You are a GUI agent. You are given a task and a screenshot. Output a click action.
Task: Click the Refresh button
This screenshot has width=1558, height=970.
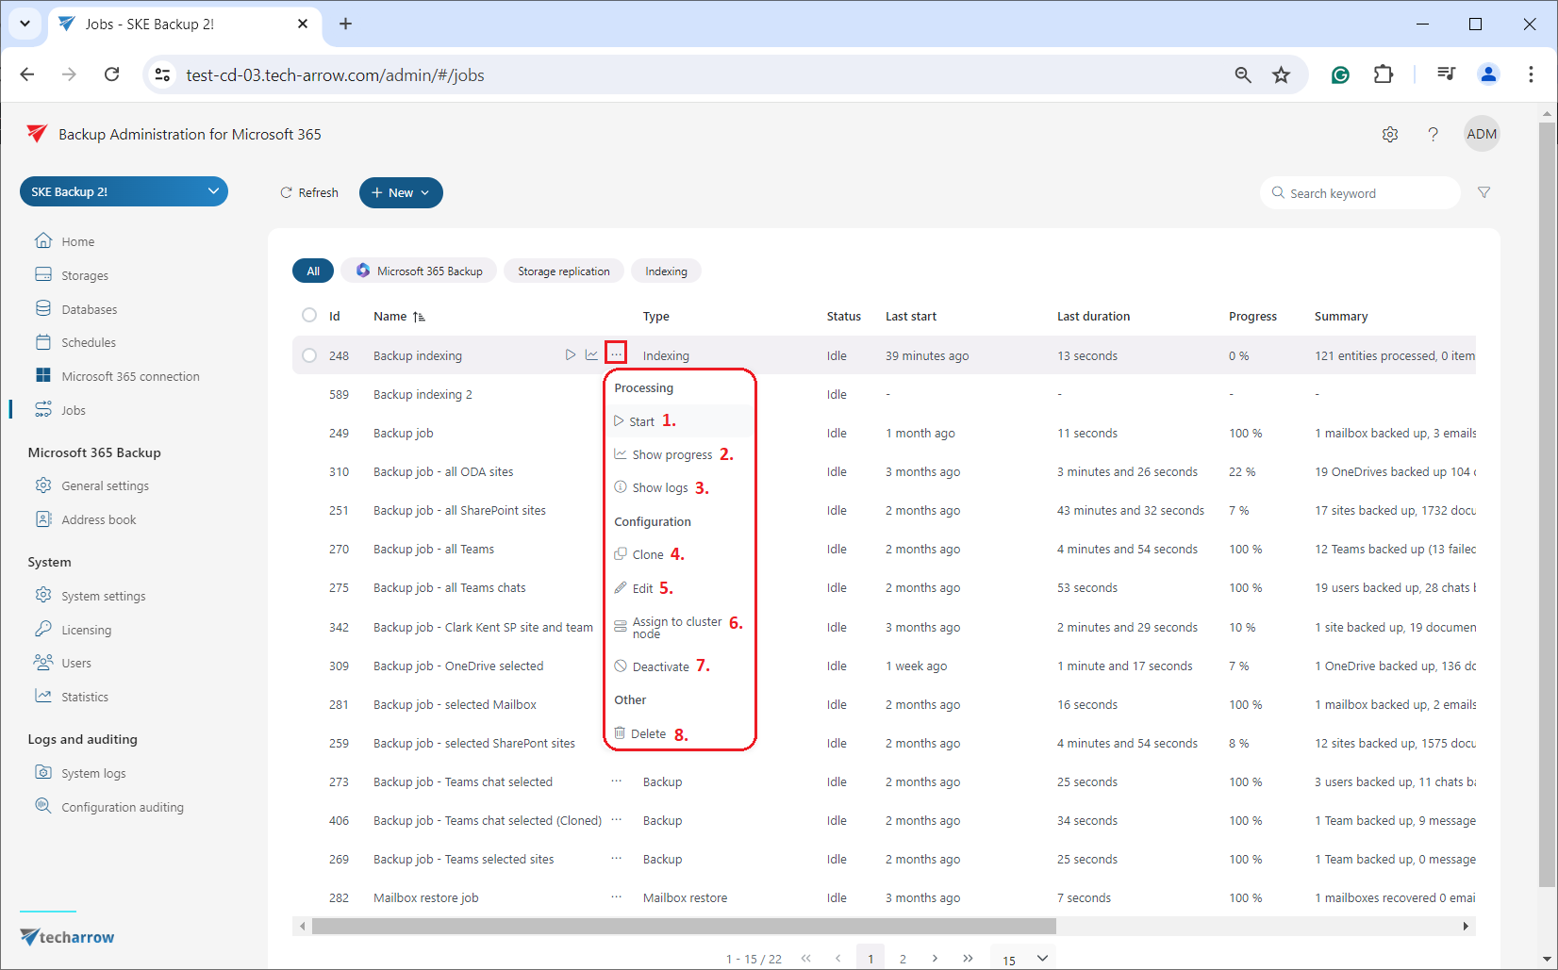coord(309,192)
